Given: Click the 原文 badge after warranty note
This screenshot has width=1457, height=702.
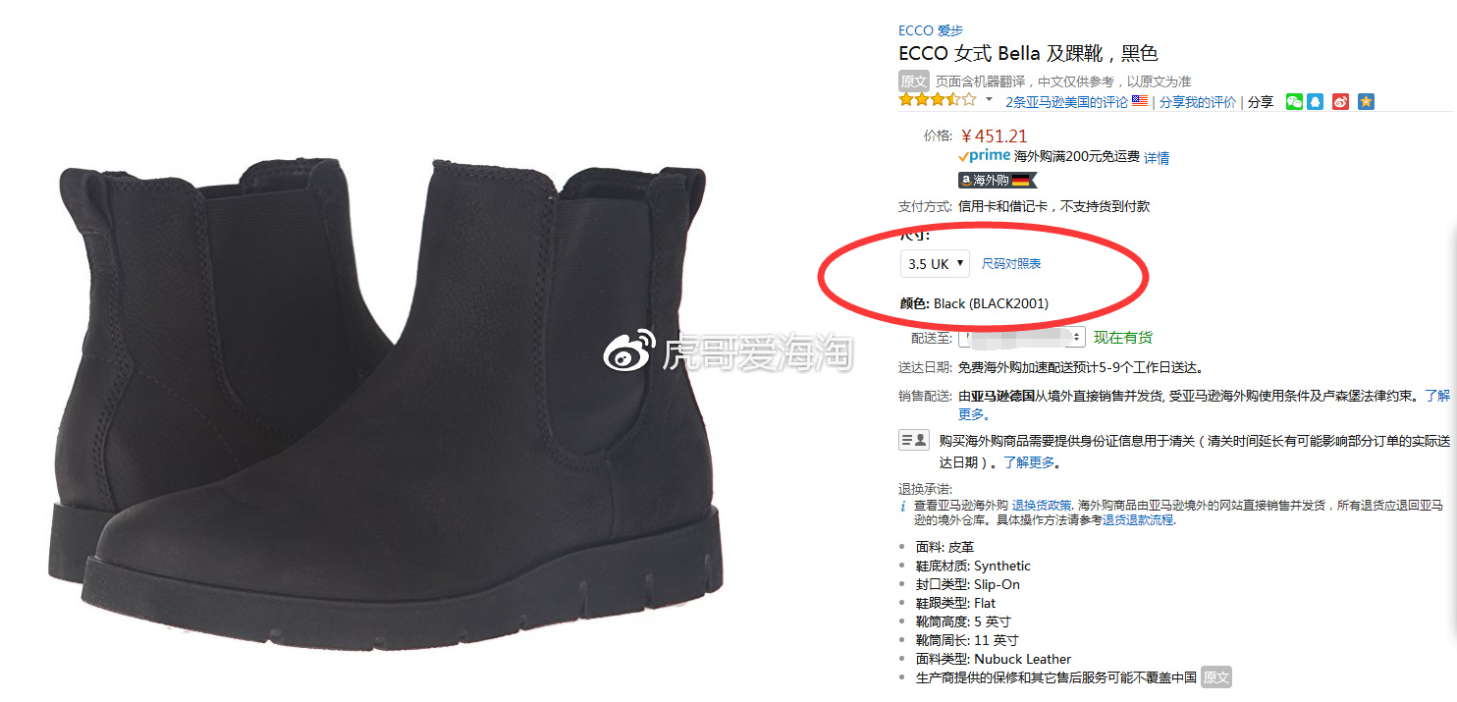Looking at the screenshot, I should coord(1215,677).
